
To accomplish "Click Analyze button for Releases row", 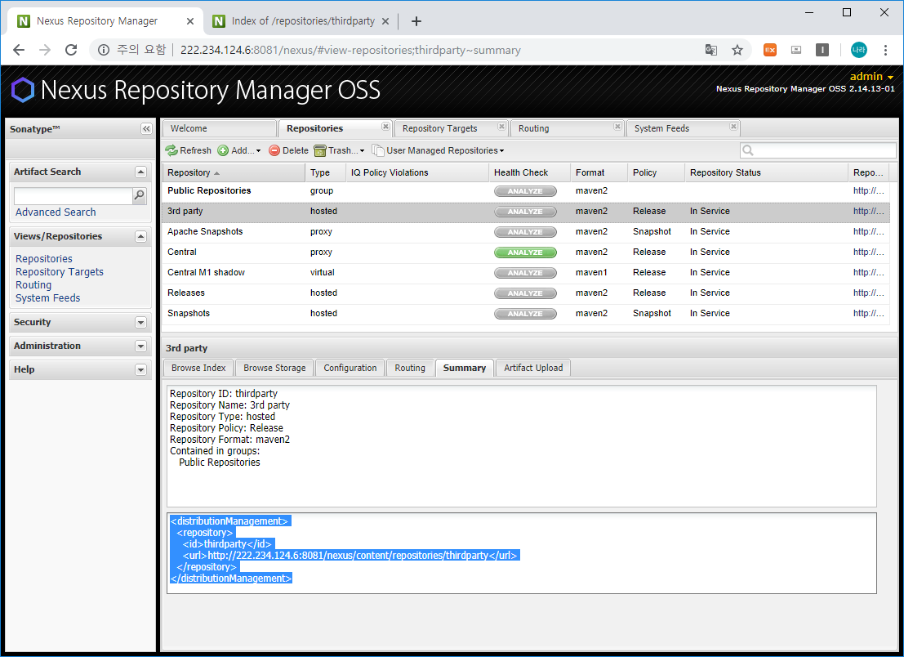I will coord(525,293).
